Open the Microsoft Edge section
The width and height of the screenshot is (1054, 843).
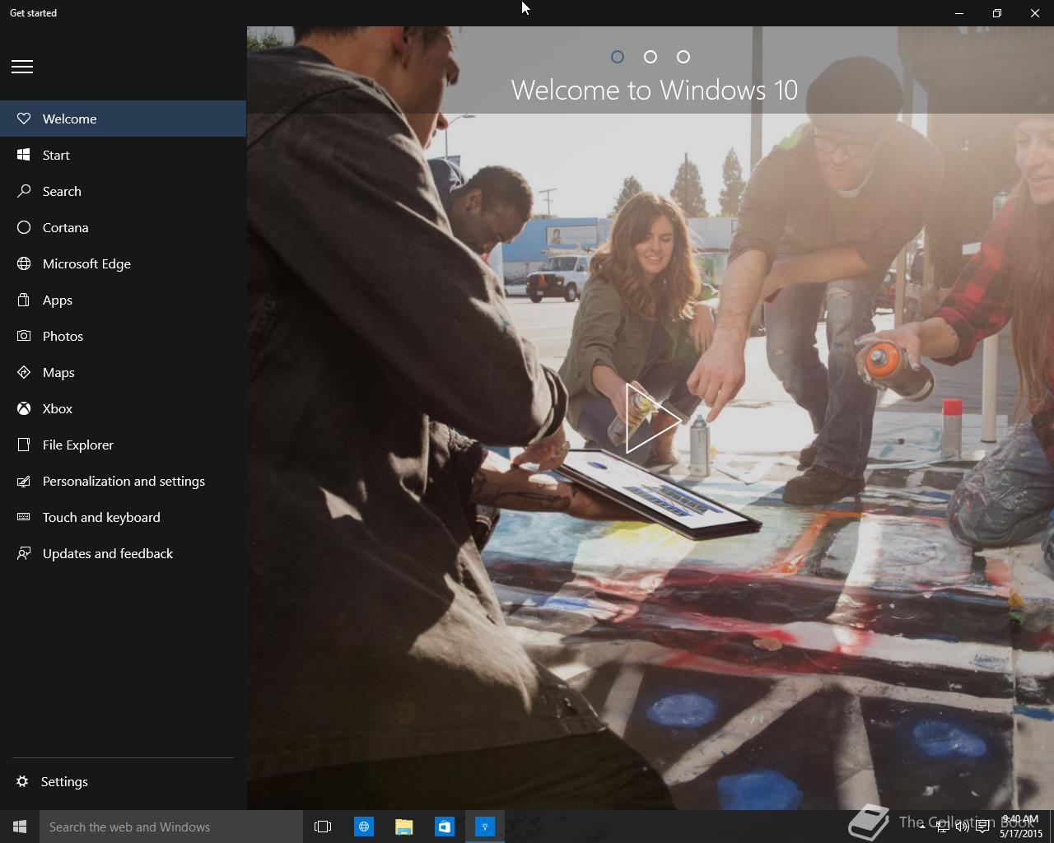click(x=124, y=263)
